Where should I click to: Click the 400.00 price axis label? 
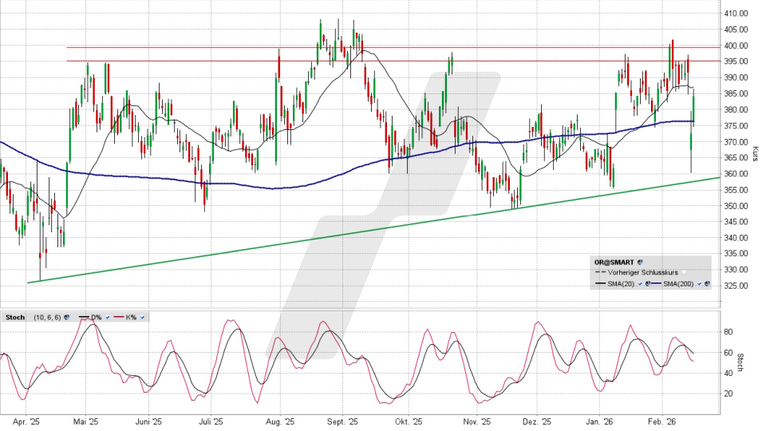coord(735,45)
